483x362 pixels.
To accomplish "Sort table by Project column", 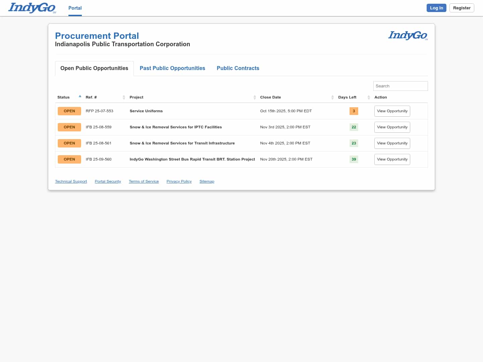I will click(255, 97).
